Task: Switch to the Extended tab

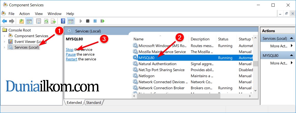Action: click(74, 103)
